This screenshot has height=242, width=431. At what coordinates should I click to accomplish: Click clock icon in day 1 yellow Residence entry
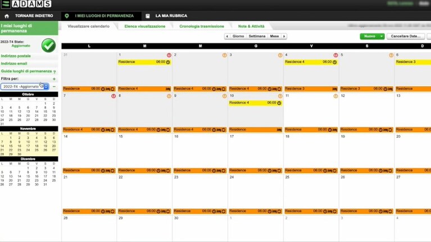pyautogui.click(x=168, y=62)
